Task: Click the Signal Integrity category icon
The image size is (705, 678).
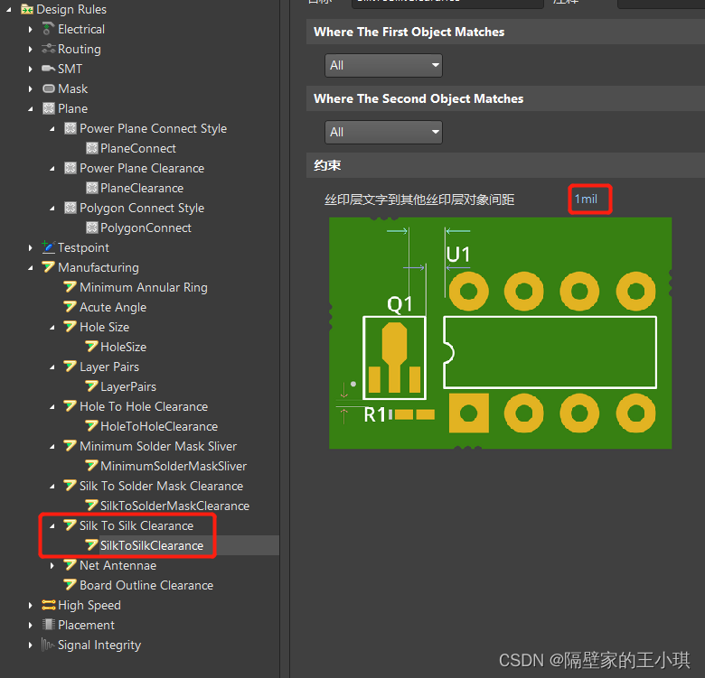Action: pos(48,645)
